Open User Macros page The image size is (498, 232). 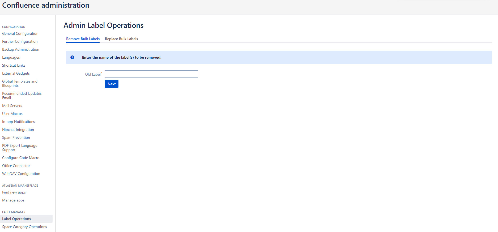(12, 114)
